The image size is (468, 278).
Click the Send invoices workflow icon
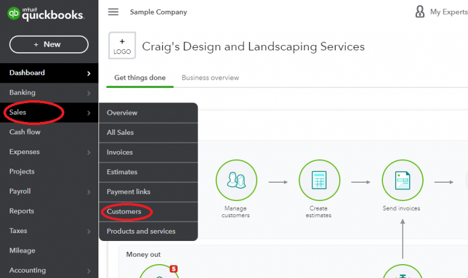pyautogui.click(x=402, y=180)
